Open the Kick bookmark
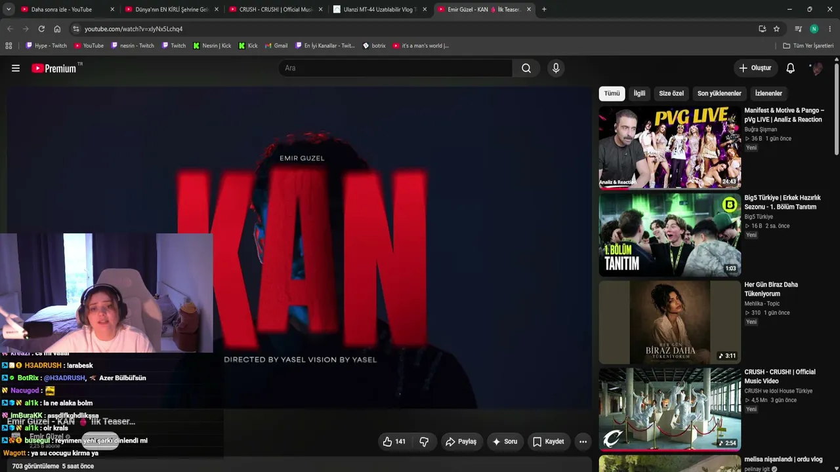The width and height of the screenshot is (840, 472). [248, 46]
